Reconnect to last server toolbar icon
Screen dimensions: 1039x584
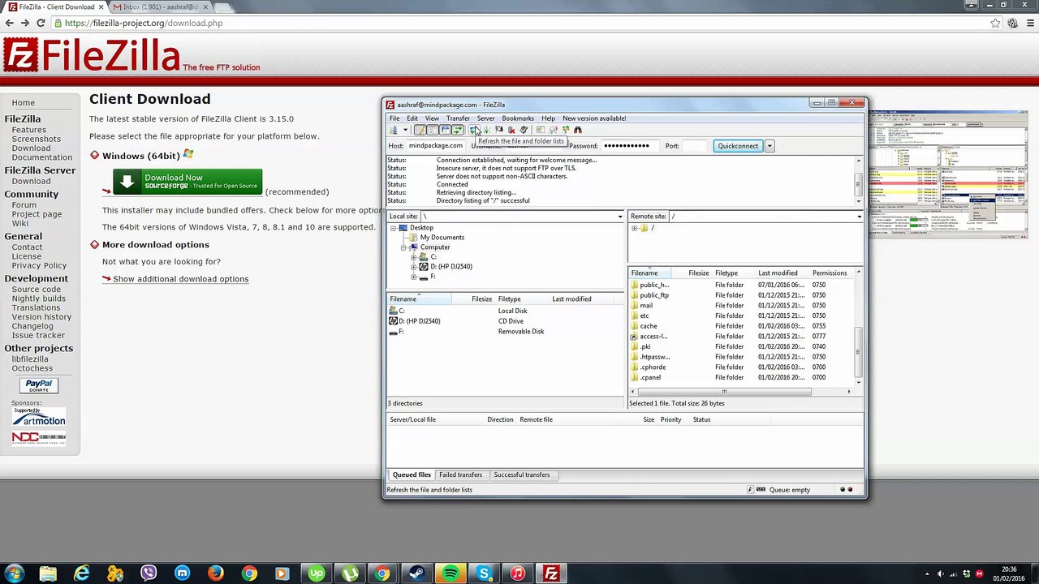click(x=524, y=130)
